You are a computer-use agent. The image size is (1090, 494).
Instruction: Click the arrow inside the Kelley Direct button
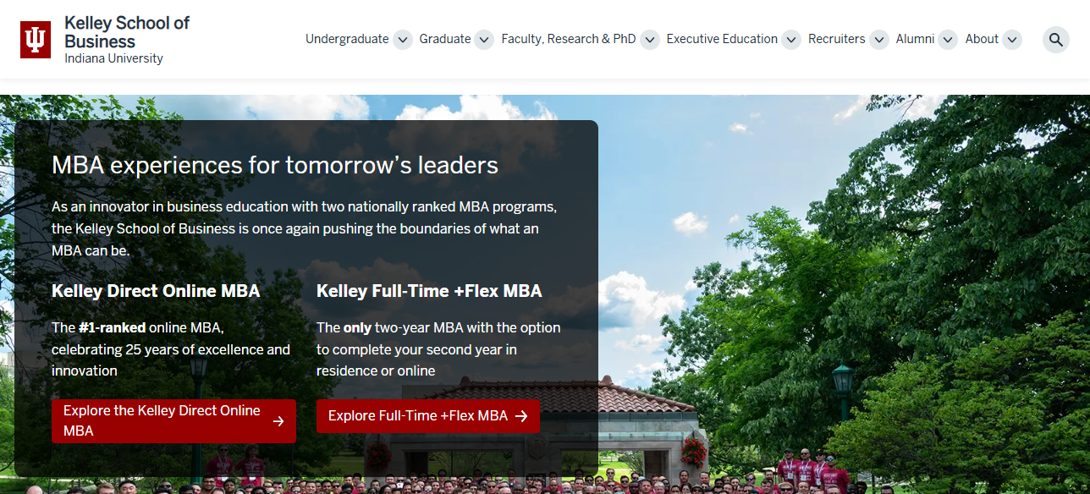[279, 420]
